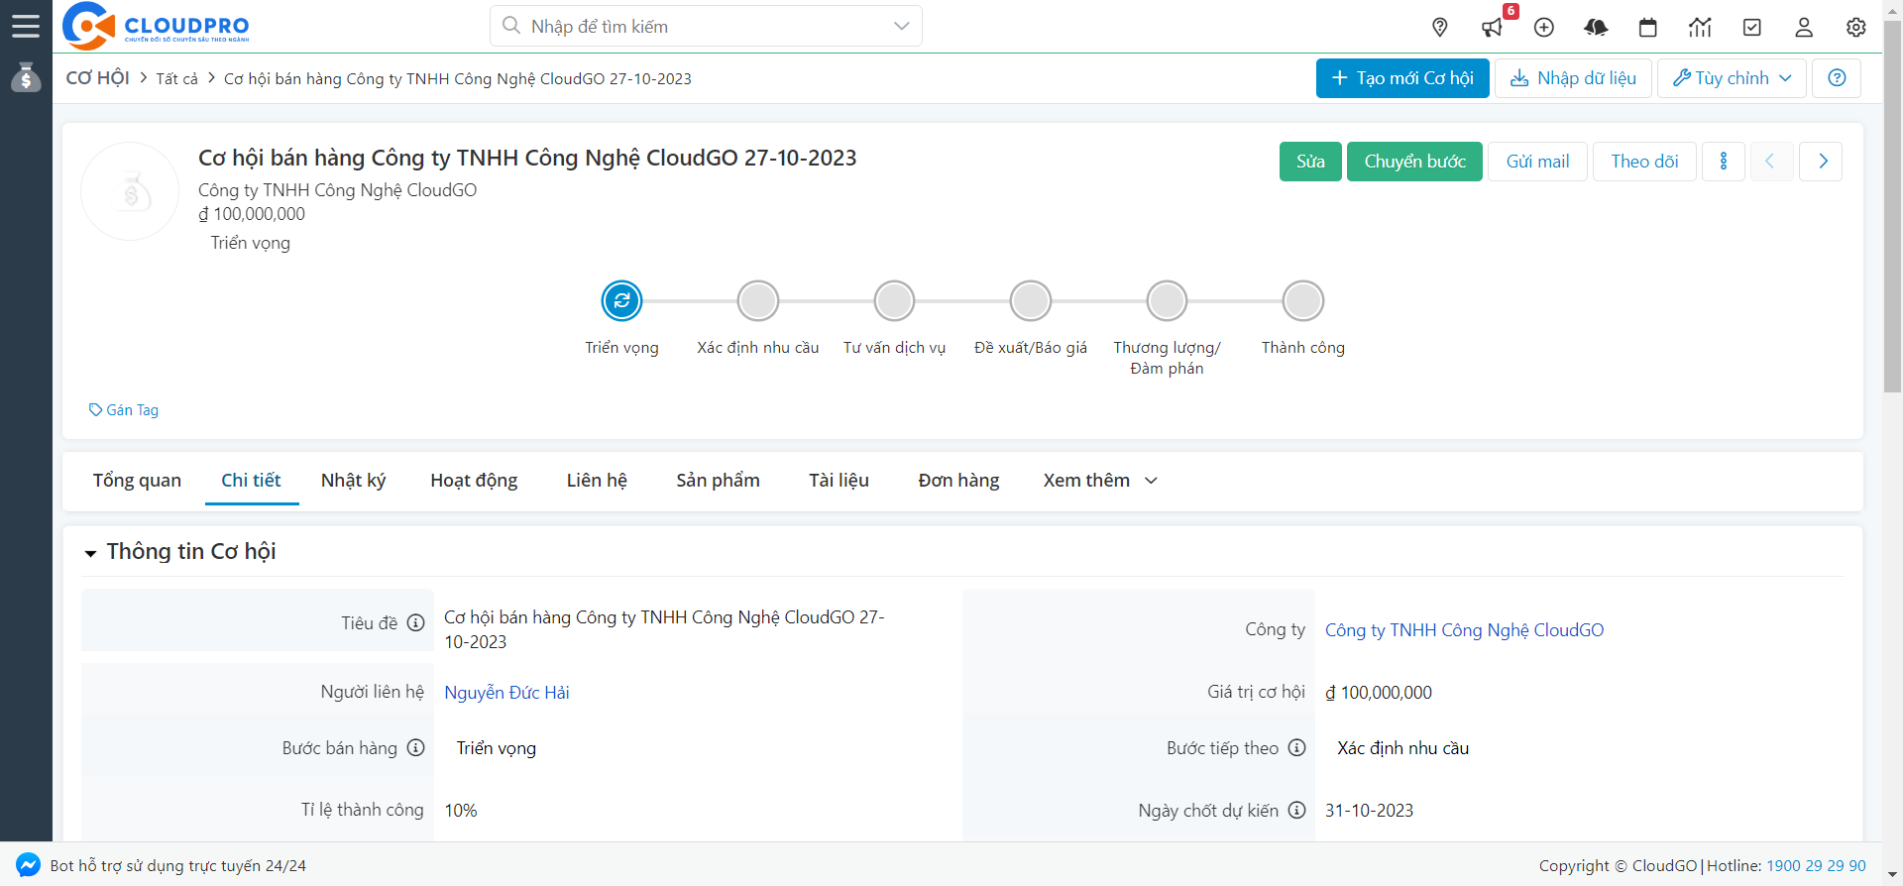
Task: Open the location pin icon
Action: pyautogui.click(x=1440, y=27)
